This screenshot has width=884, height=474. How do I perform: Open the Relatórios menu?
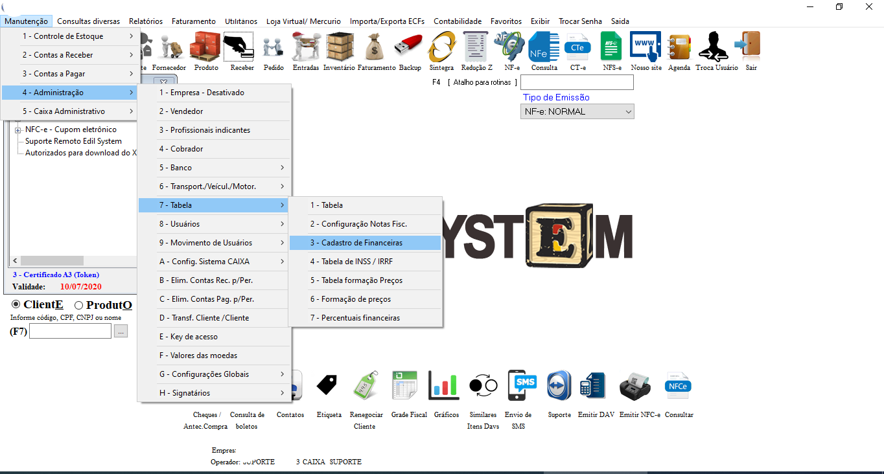(x=146, y=21)
